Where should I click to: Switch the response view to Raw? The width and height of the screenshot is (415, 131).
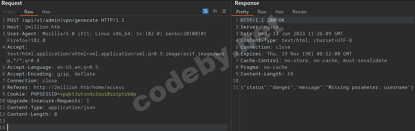point(262,12)
